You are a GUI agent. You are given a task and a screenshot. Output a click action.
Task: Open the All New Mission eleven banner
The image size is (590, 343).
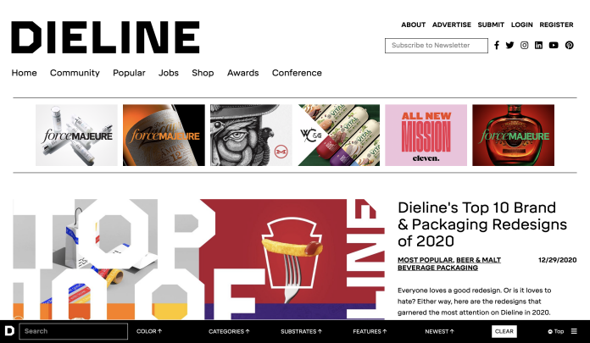(426, 135)
